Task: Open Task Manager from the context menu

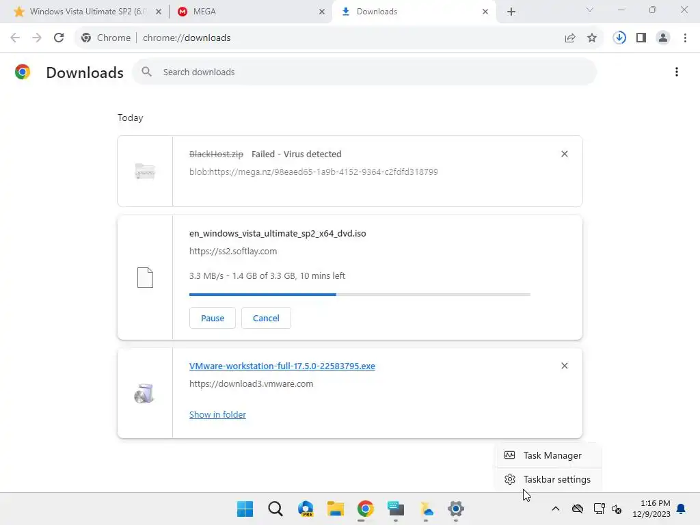Action: 548,455
